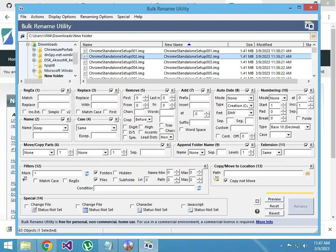
Task: Click the browse folder icon in Copy/Move Location
Action: click(307, 173)
